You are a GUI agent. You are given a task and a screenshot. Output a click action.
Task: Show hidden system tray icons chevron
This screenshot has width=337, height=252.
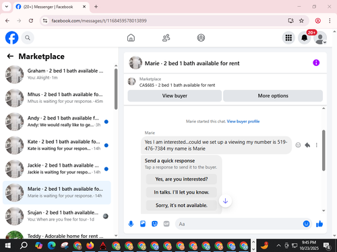pos(278,245)
